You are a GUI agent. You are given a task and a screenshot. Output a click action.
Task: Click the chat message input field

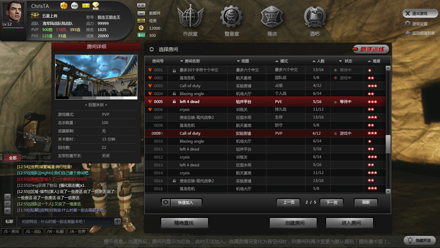66,221
